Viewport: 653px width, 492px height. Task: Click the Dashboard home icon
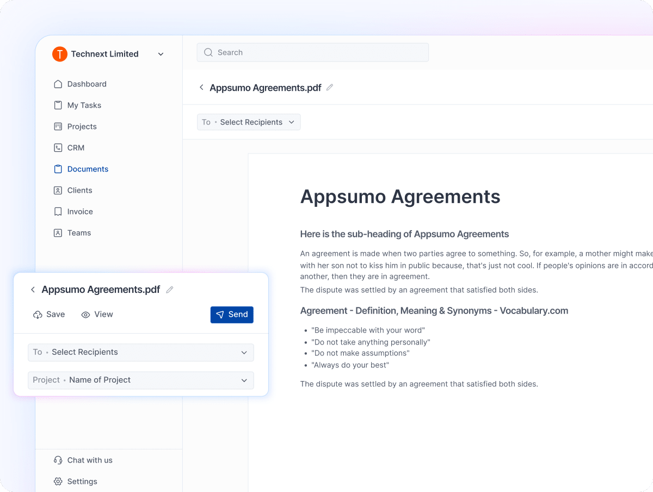tap(58, 84)
